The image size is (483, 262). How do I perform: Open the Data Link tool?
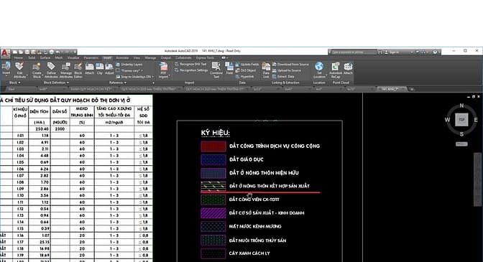click(266, 70)
